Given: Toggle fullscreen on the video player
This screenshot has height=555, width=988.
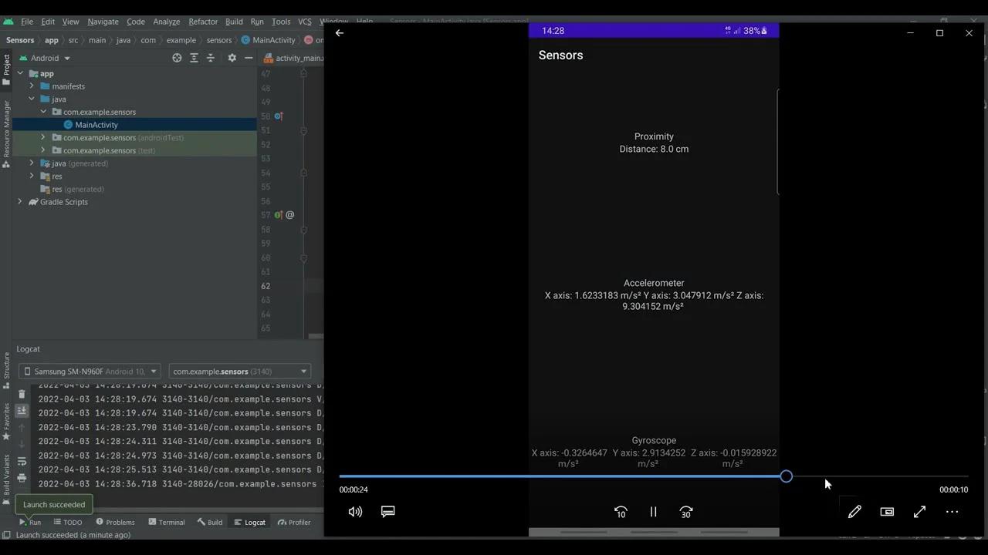Looking at the screenshot, I should [919, 512].
